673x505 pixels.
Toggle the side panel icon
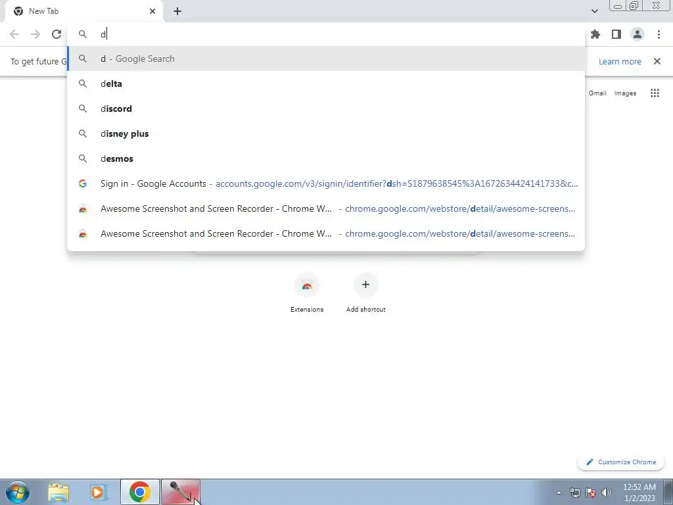(x=616, y=34)
